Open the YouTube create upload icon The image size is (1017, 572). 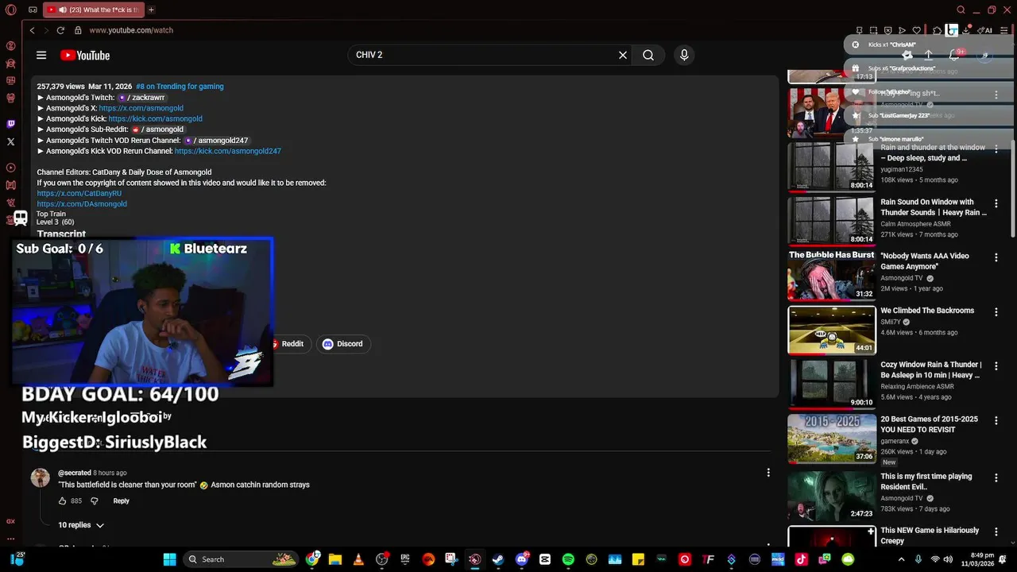click(928, 55)
